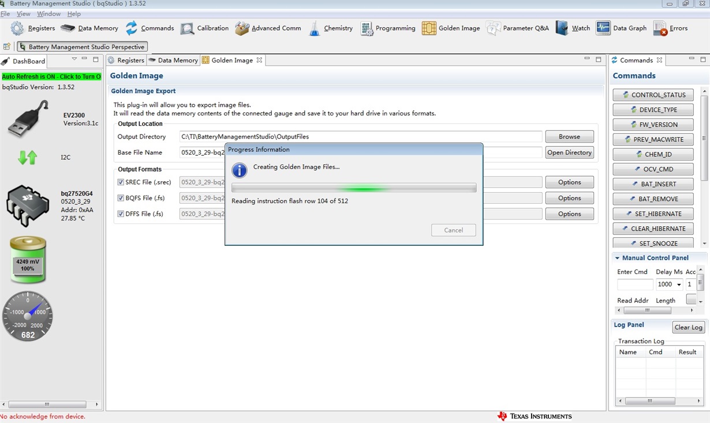Click Browse for output directory
This screenshot has width=710, height=423.
point(569,137)
